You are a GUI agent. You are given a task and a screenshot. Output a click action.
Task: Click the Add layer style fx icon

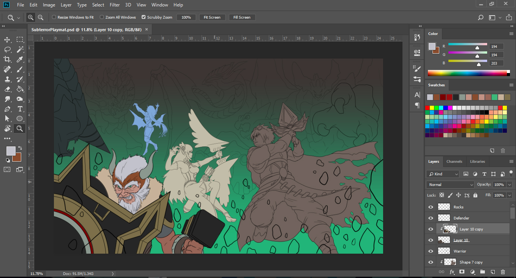[452, 272]
